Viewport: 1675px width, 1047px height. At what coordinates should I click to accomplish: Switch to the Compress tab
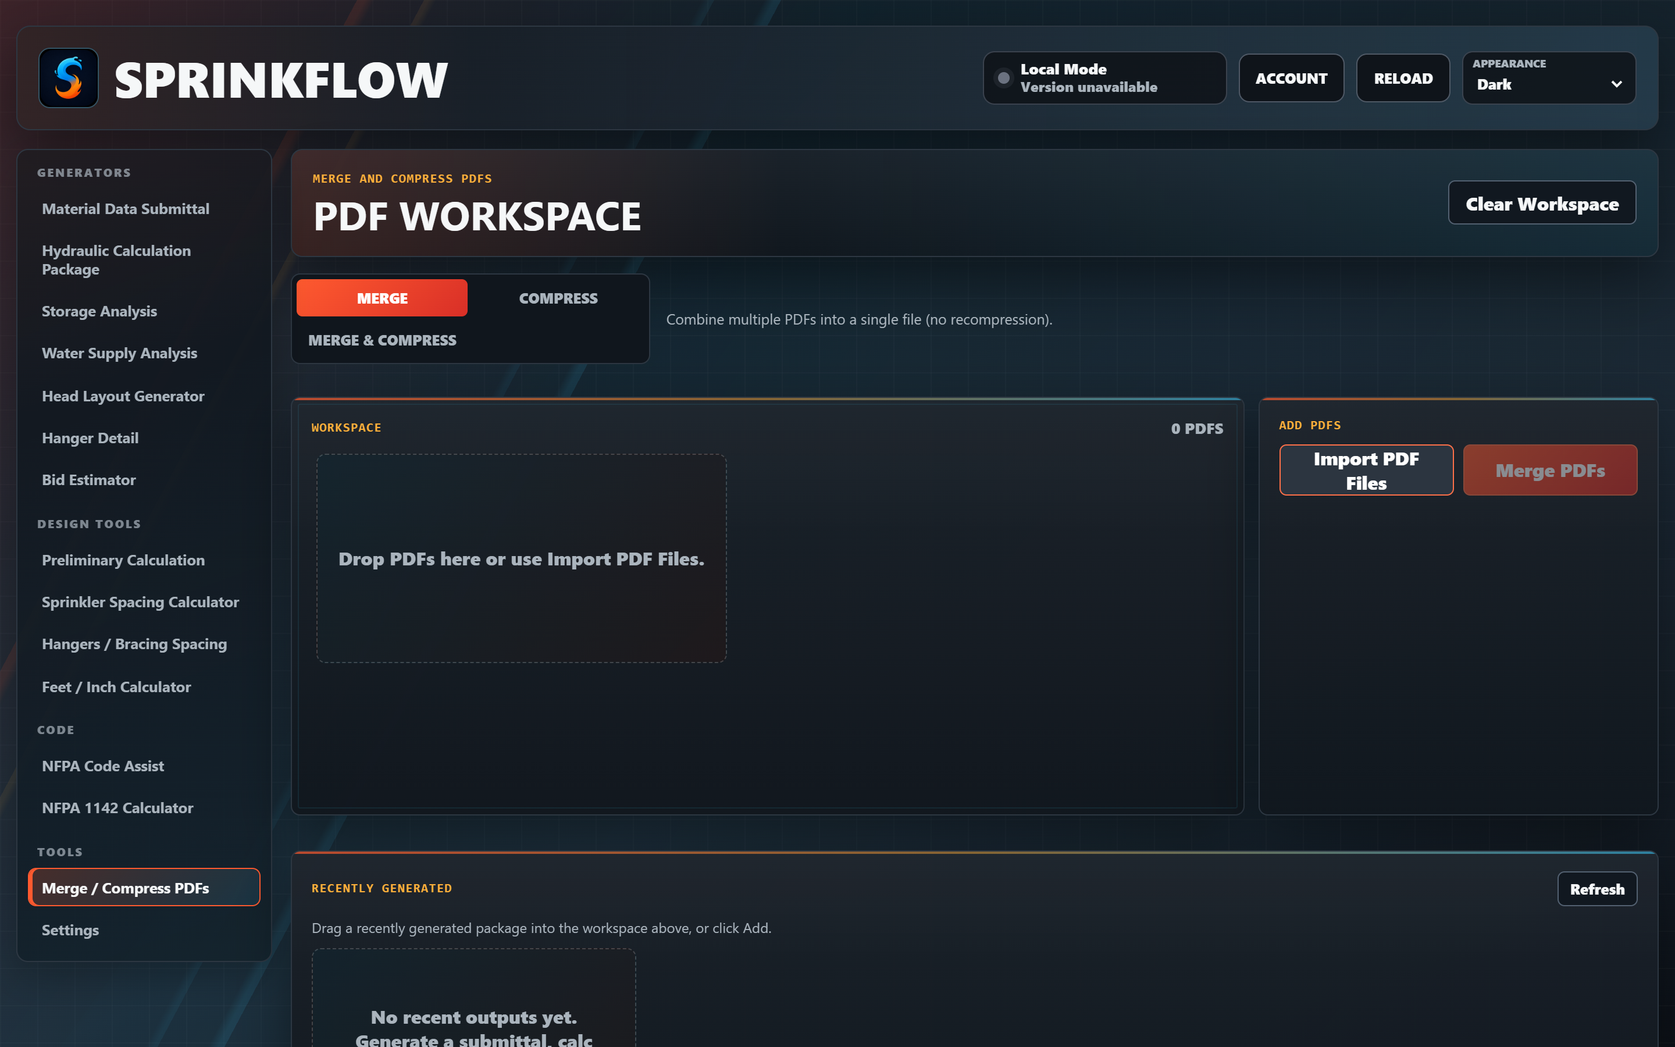click(x=558, y=298)
